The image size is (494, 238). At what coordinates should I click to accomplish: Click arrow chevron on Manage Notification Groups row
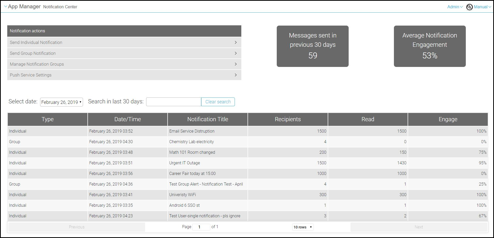(x=236, y=64)
